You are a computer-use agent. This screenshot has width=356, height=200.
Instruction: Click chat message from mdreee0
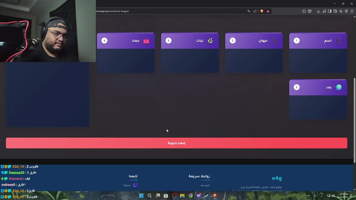pyautogui.click(x=13, y=185)
